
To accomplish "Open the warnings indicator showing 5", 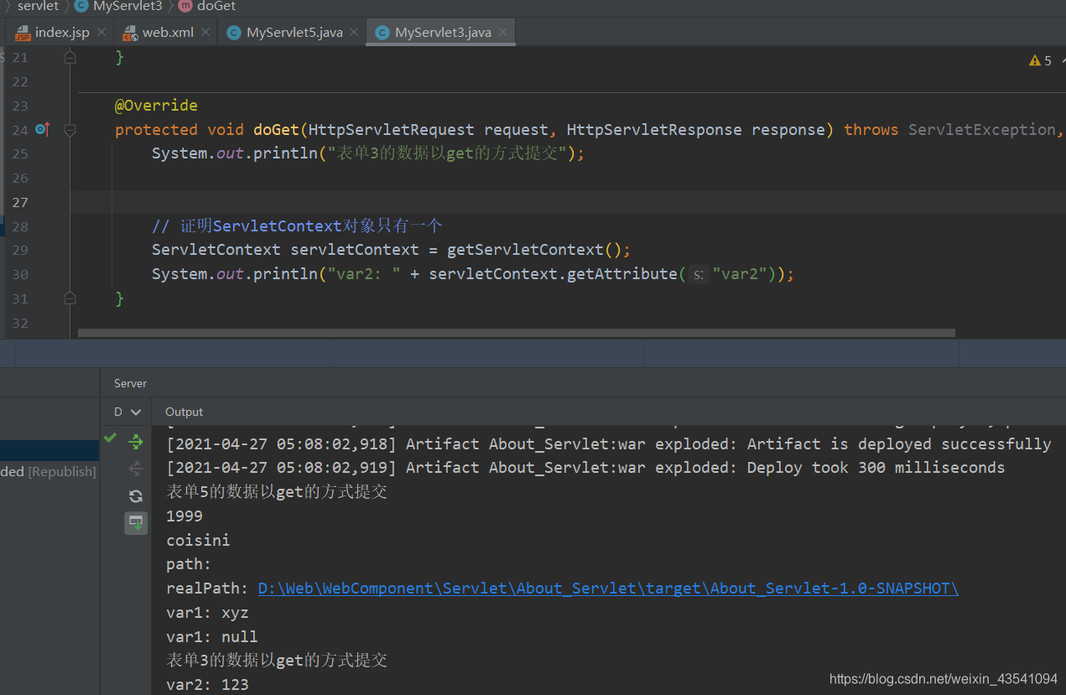I will point(1040,60).
